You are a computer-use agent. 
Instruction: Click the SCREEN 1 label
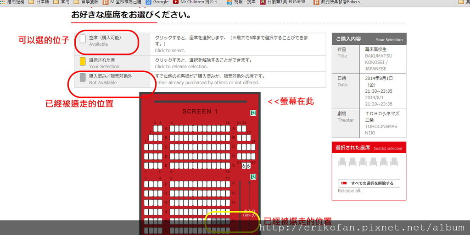[200, 112]
